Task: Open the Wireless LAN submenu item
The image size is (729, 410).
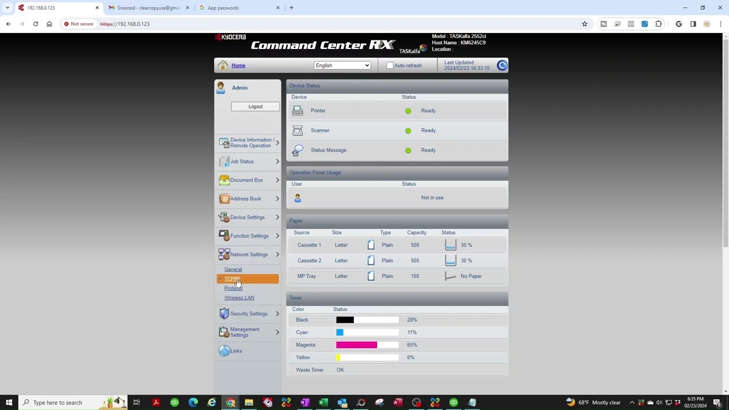Action: pos(239,298)
